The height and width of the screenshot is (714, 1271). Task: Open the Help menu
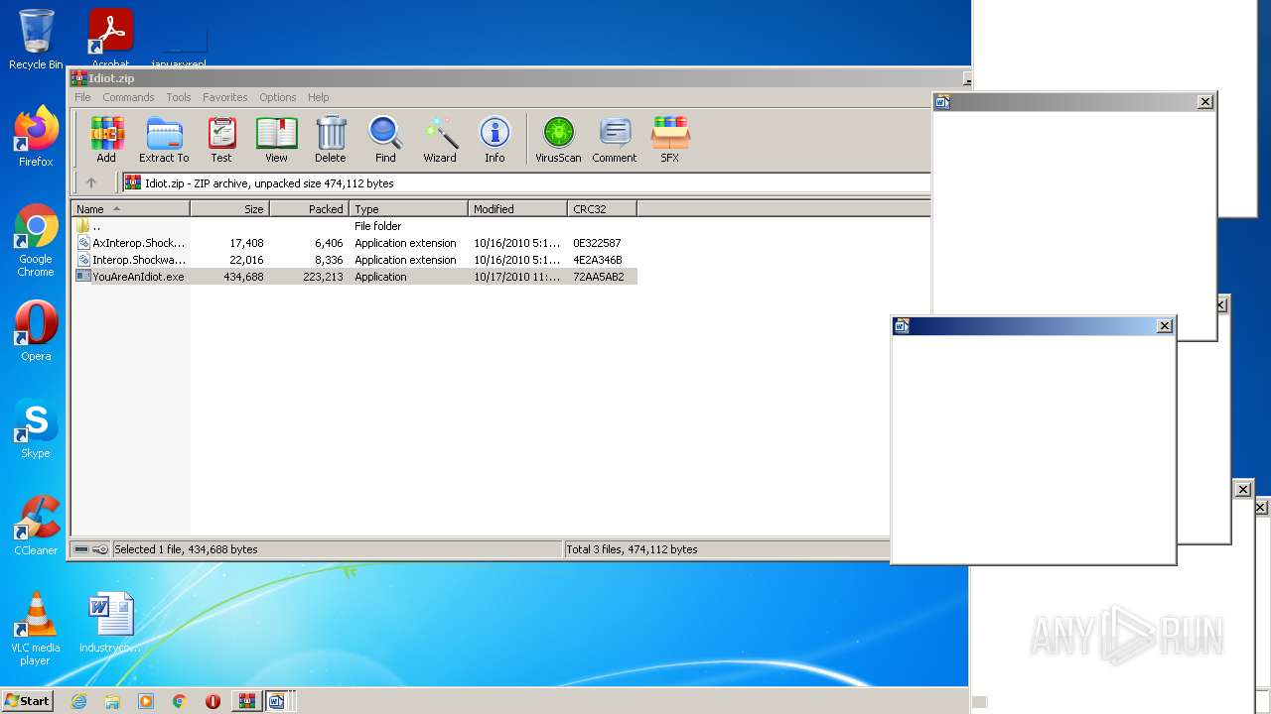click(x=318, y=97)
